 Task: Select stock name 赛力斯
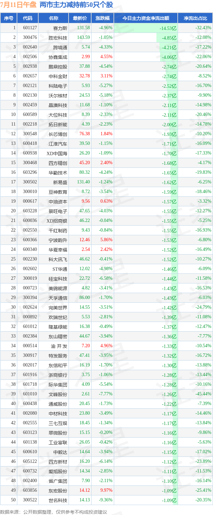tap(60, 28)
